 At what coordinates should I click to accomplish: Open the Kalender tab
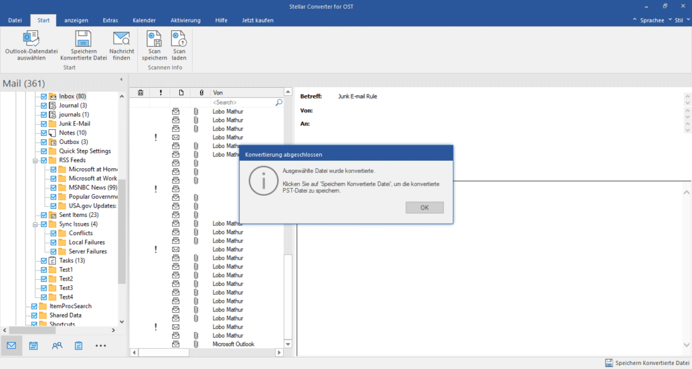click(144, 20)
